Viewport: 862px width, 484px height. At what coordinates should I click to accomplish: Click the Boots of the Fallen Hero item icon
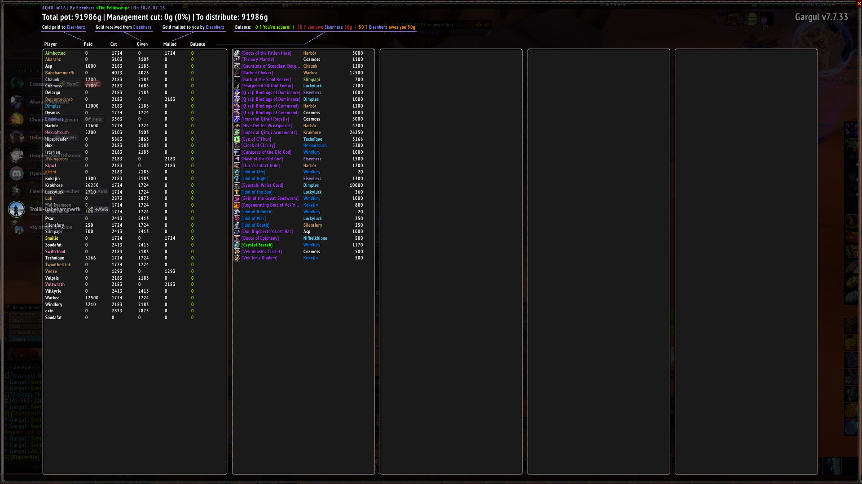(x=237, y=53)
